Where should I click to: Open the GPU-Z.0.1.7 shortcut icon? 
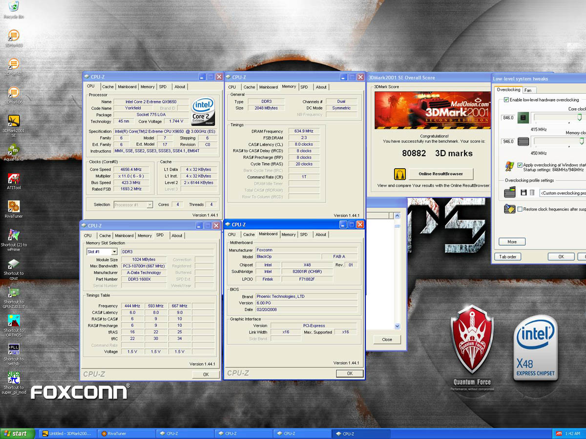tap(14, 292)
